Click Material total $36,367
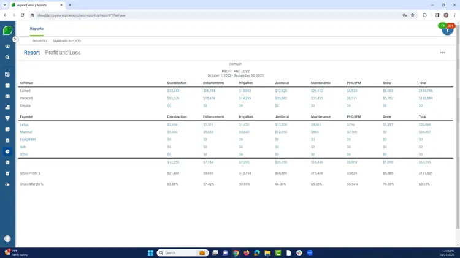460x258 pixels. click(424, 132)
